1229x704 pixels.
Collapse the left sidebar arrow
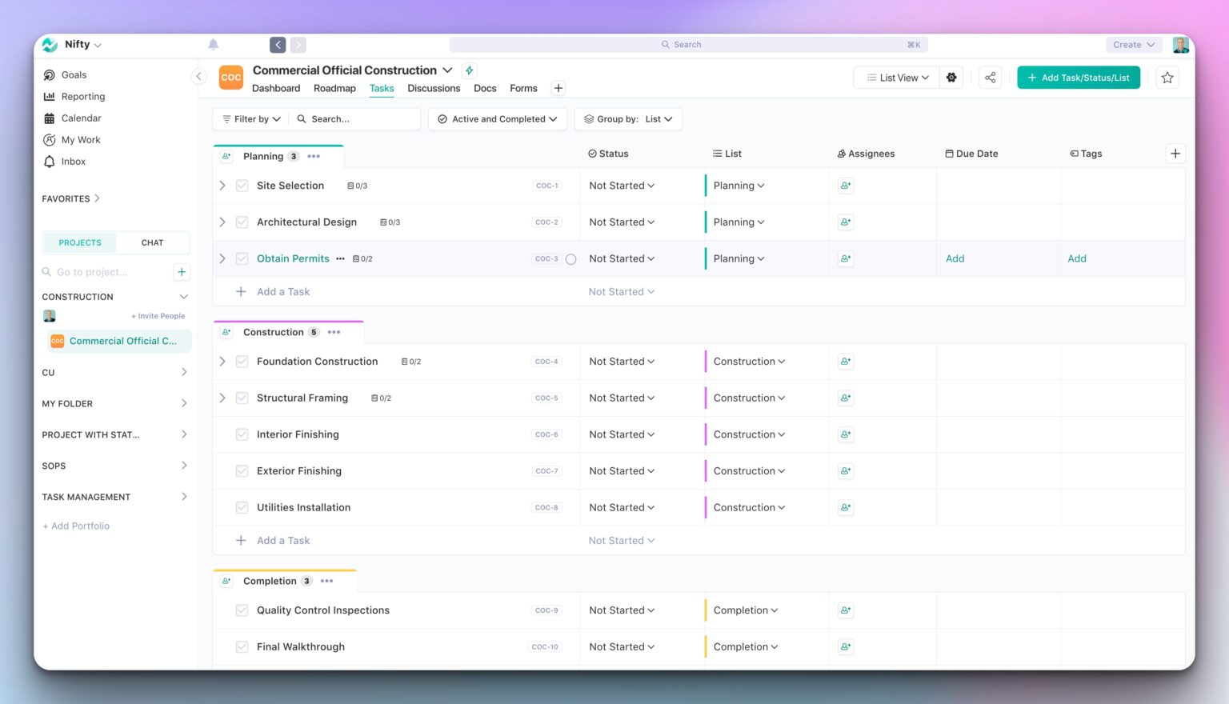tap(198, 77)
